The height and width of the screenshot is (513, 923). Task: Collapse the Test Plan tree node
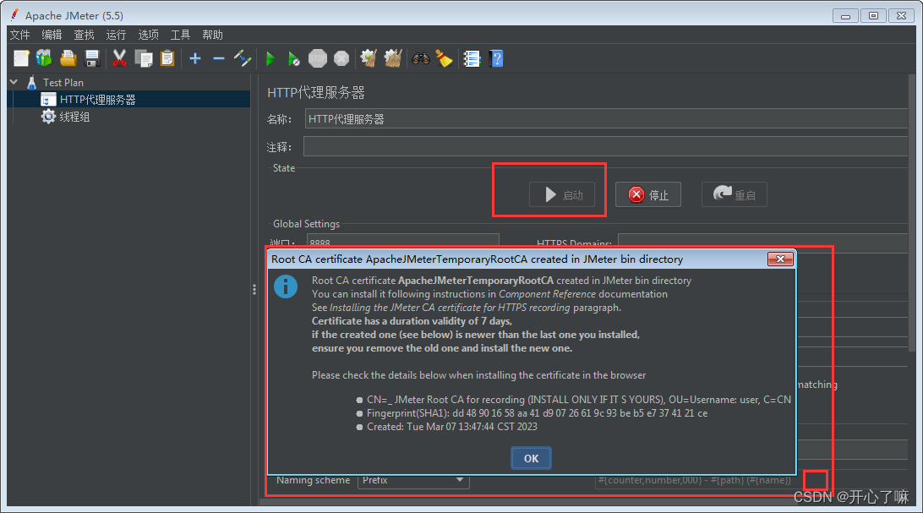click(14, 82)
